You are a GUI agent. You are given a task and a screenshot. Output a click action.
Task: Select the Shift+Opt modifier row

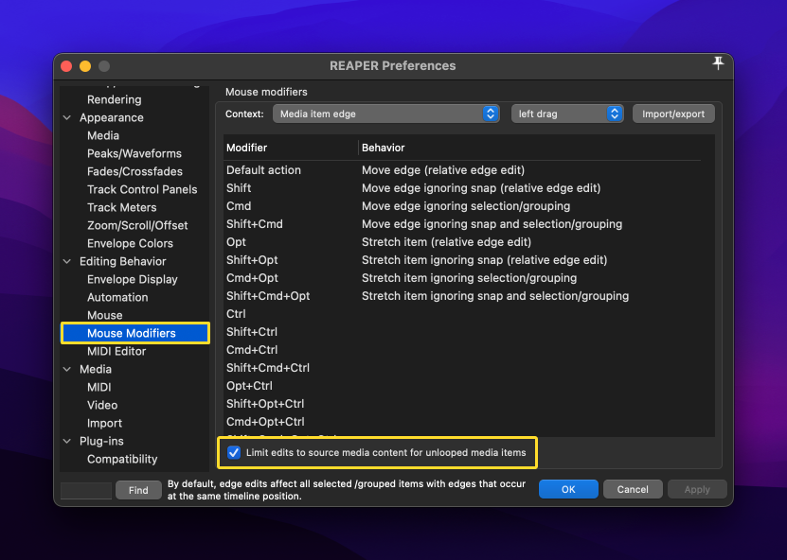[462, 260]
